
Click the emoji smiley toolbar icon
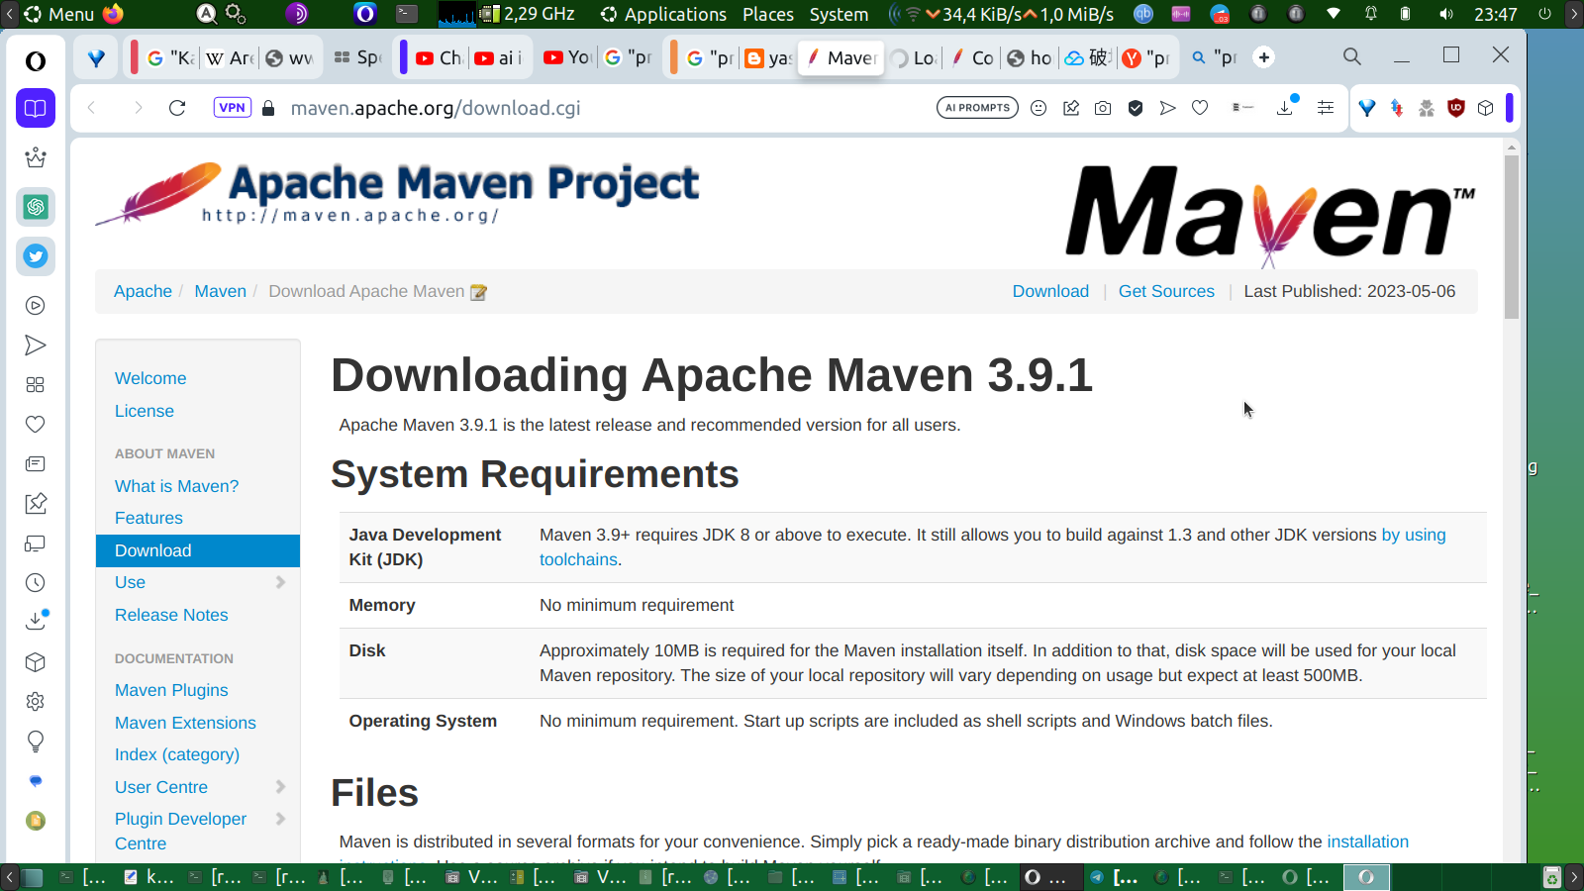[x=1039, y=108]
